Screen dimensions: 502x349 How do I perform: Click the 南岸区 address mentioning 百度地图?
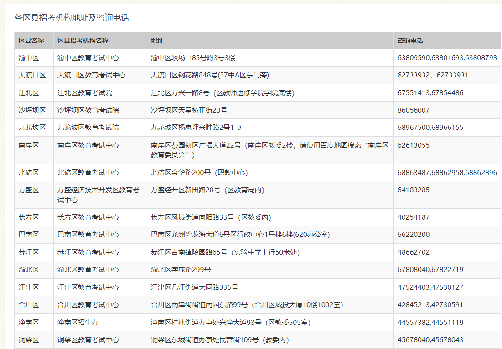click(269, 150)
